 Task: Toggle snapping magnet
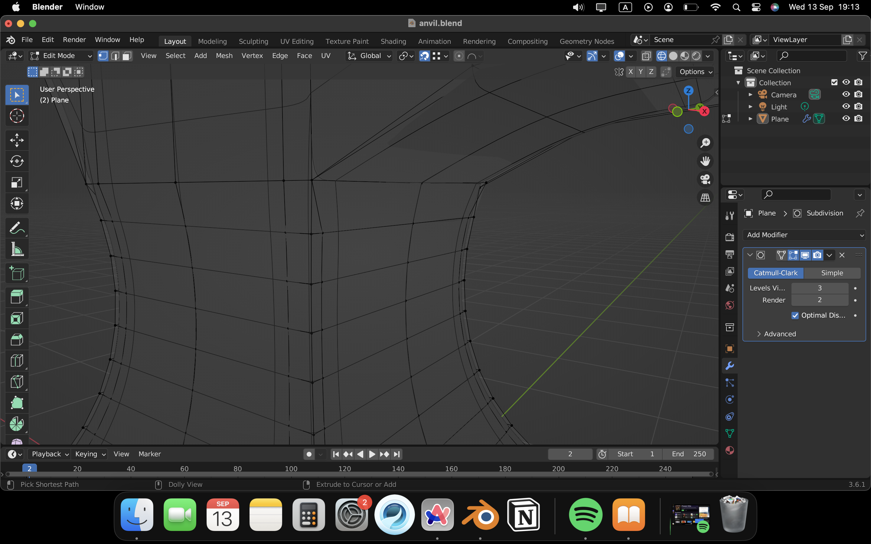pos(425,56)
